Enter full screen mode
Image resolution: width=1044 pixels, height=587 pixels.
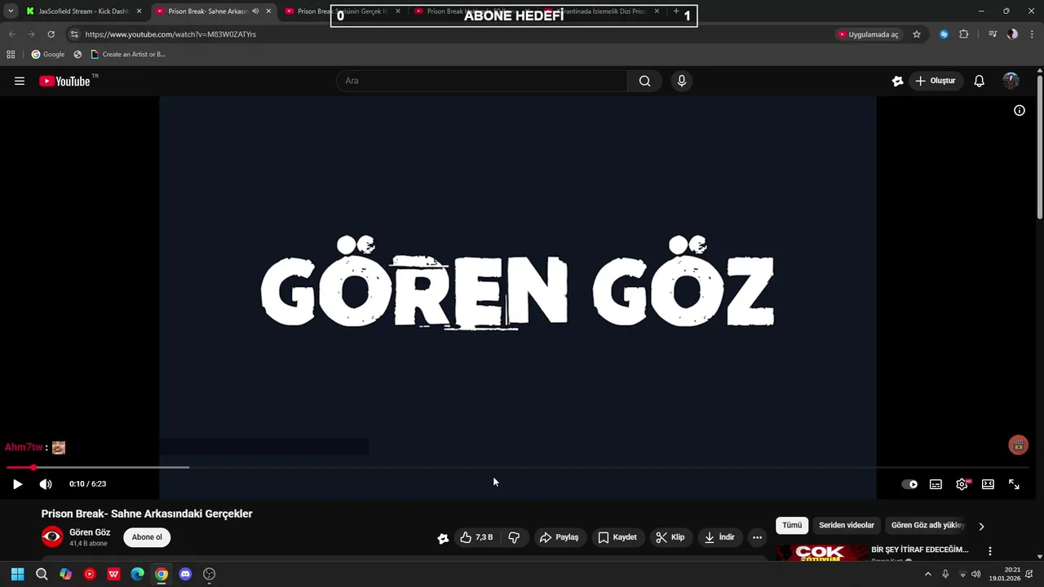tap(1014, 484)
